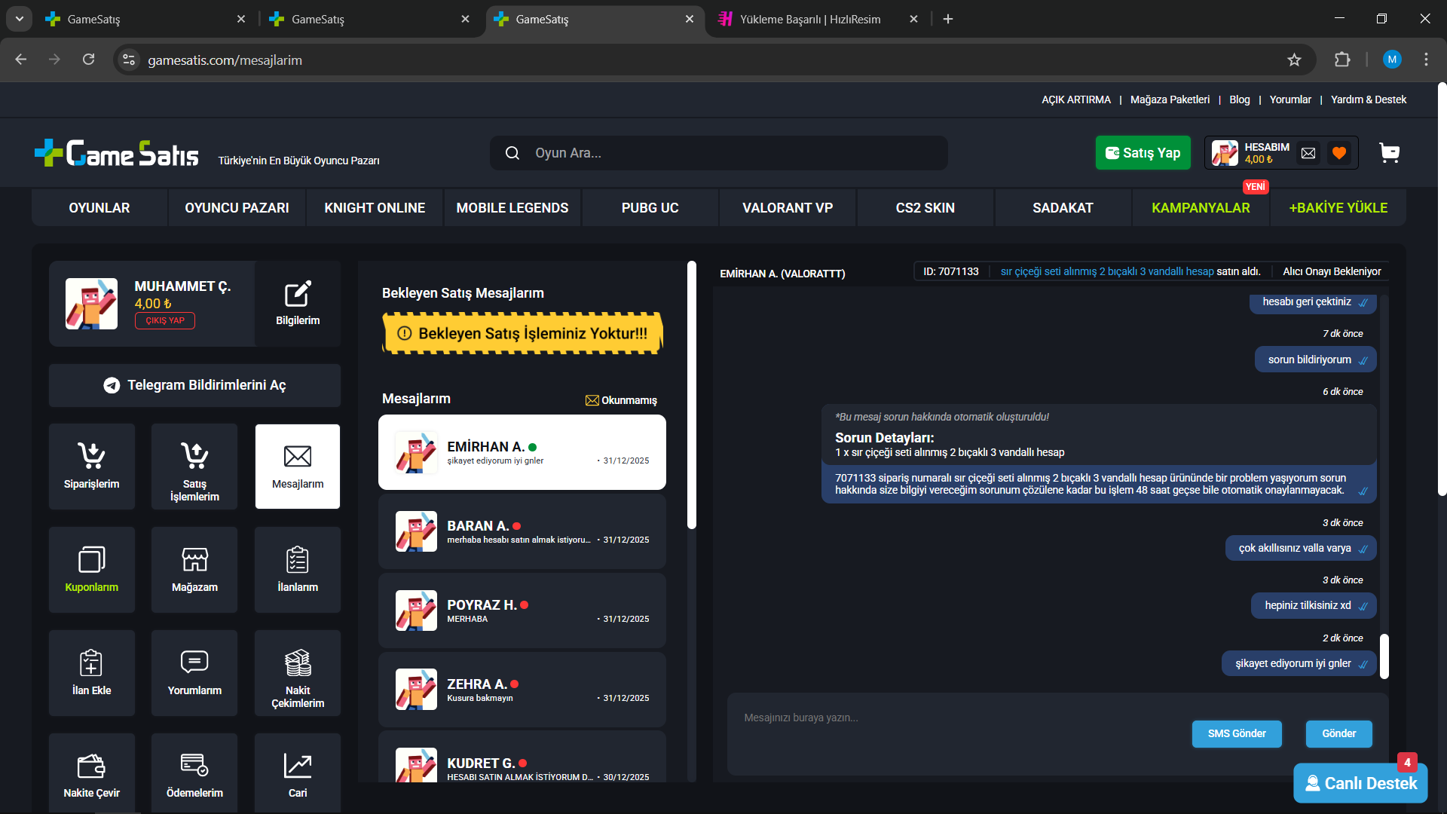Open +BAKİYE YÜKLE menu item
The width and height of the screenshot is (1447, 814).
1338,208
